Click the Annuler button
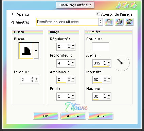The width and height of the screenshot is (144, 131). tap(73, 116)
